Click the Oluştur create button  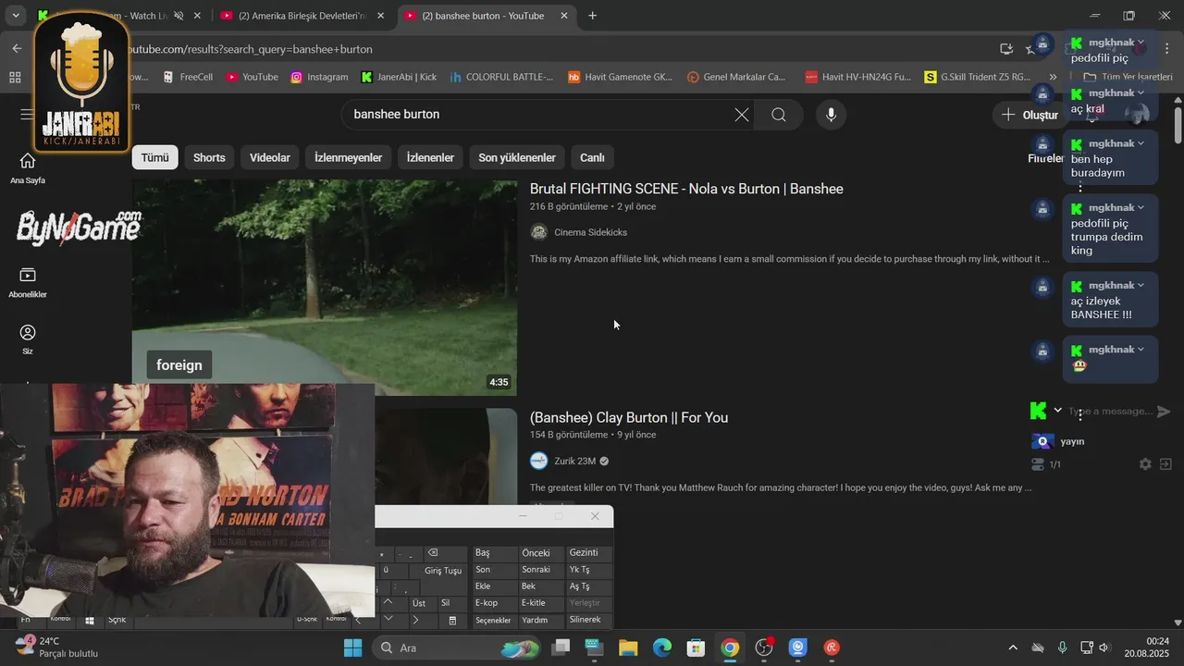[x=1030, y=115]
